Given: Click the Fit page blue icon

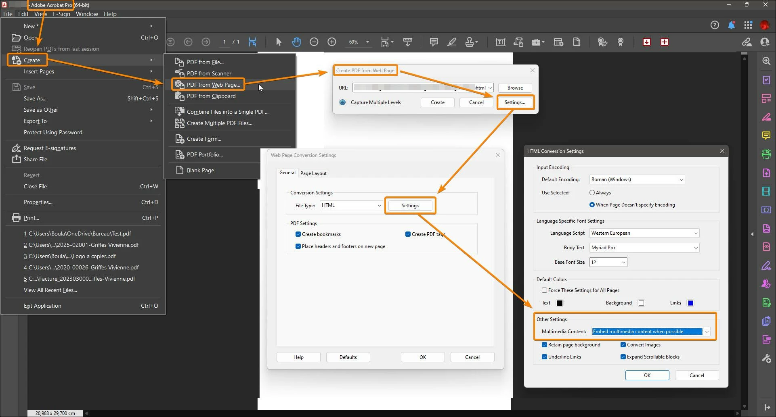Looking at the screenshot, I should [x=253, y=42].
